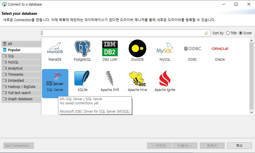This screenshot has width=255, height=153.
Task: Open Full-text search category
Action: pyautogui.click(x=21, y=93)
